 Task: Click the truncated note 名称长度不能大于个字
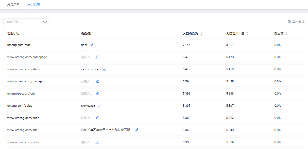pos(107,130)
